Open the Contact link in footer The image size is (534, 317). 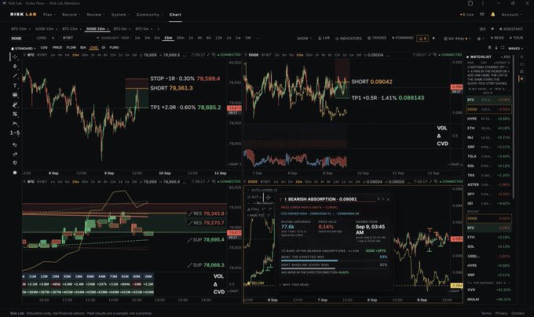[518, 313]
